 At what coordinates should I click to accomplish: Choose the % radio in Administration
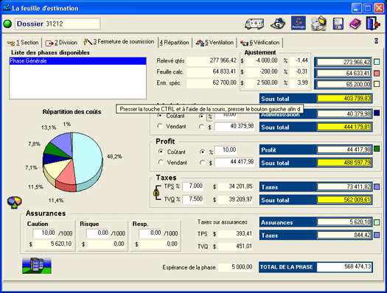[x=202, y=116]
